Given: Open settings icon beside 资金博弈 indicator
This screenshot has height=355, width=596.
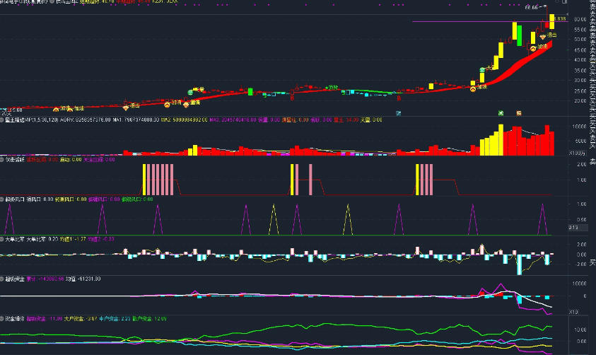Looking at the screenshot, I should point(2,318).
